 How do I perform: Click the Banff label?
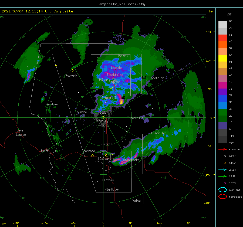click(45, 150)
